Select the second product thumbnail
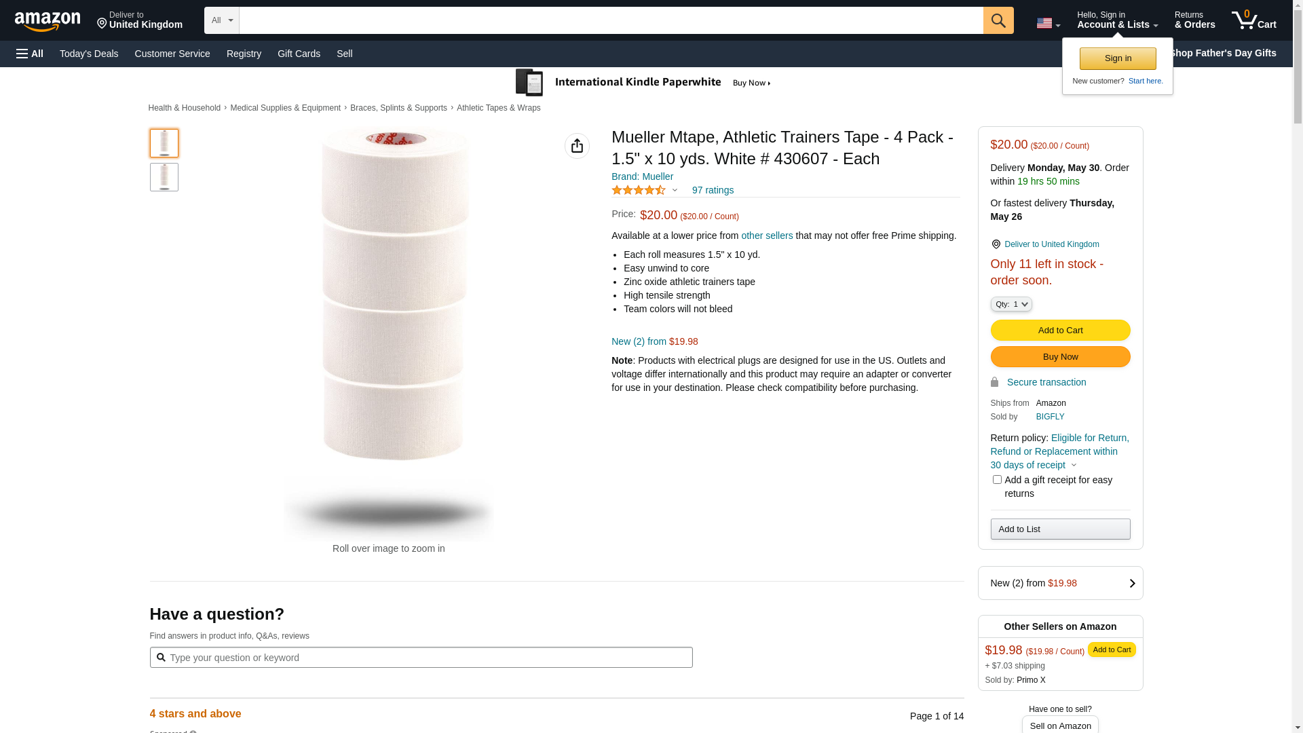 (164, 177)
